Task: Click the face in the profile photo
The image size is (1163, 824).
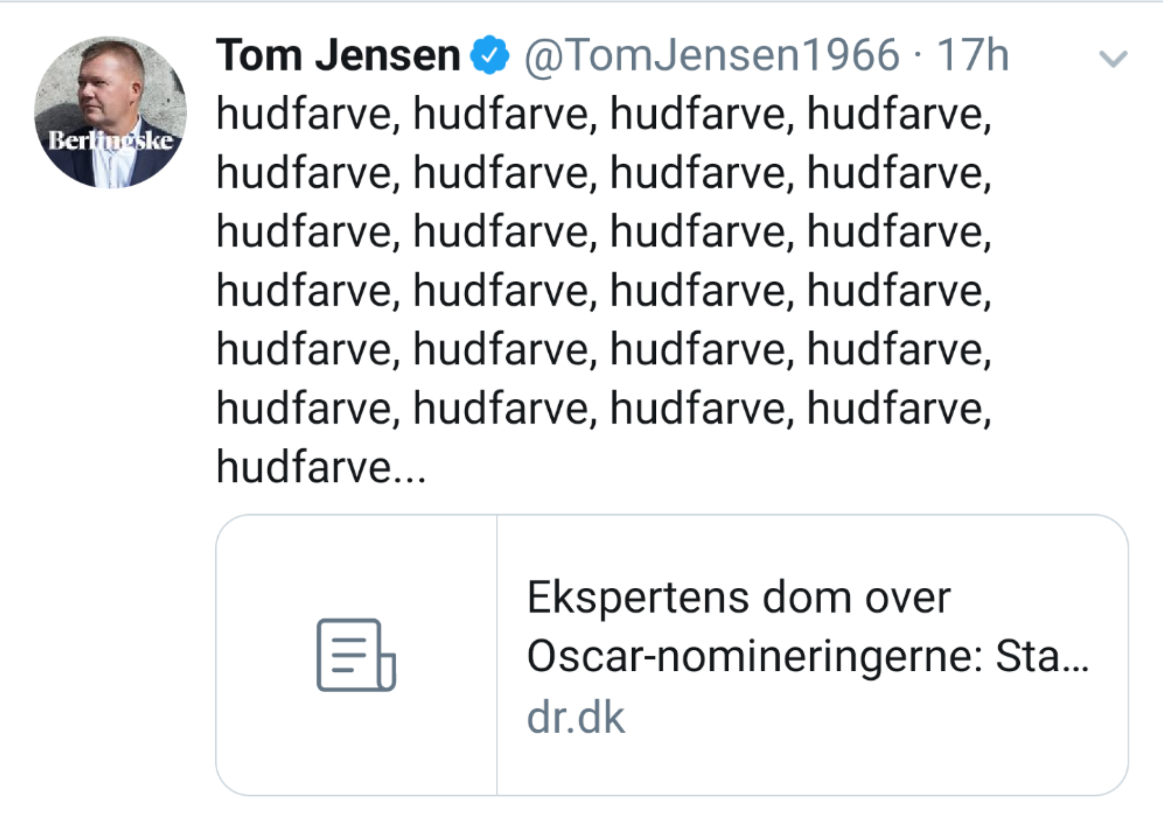Action: [102, 85]
